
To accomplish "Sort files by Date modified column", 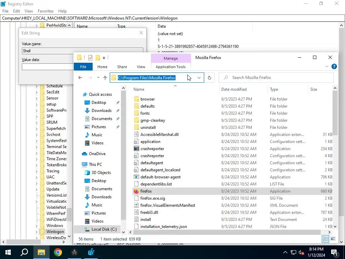I will point(234,89).
